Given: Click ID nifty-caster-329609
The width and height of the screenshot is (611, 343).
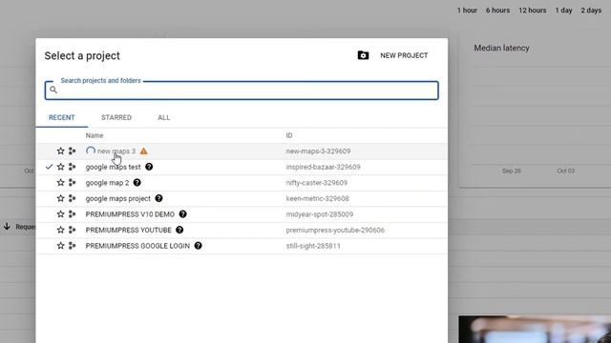Looking at the screenshot, I should pyautogui.click(x=316, y=183).
